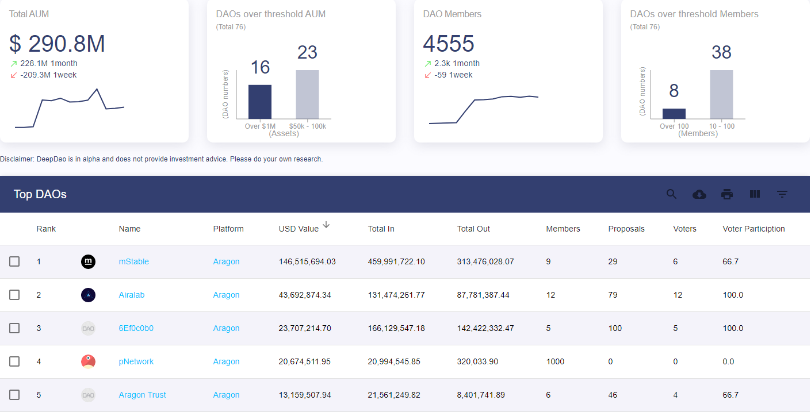Sort by Voter Participation column header
This screenshot has height=412, width=811.
(x=753, y=229)
